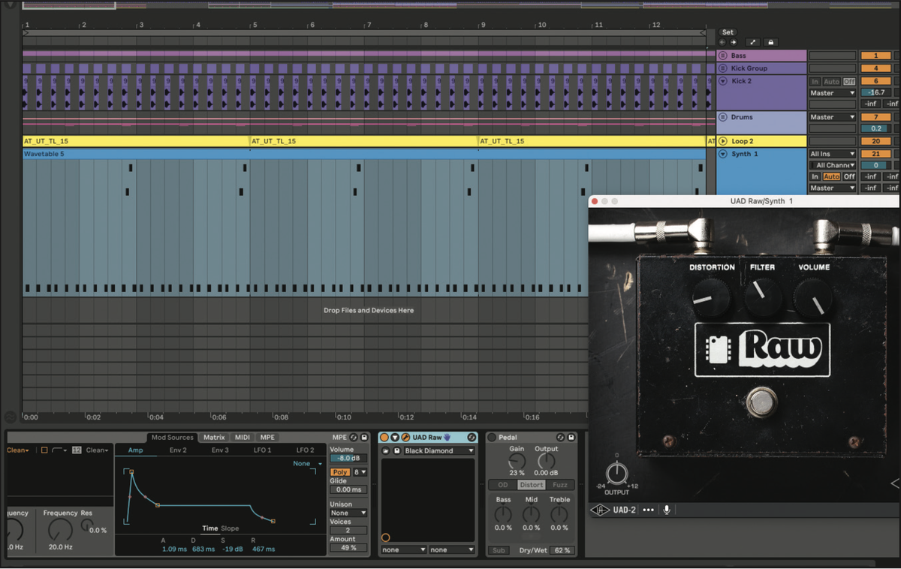Screen dimensions: 901x569
Task: Select first AT_UT_TL_15 clip
Action: point(136,141)
